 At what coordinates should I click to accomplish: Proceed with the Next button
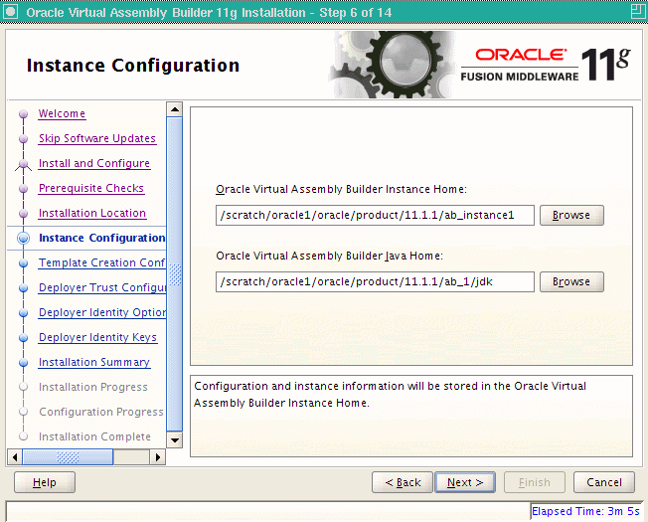point(465,482)
